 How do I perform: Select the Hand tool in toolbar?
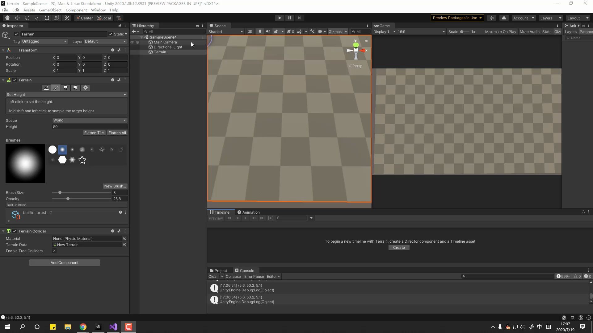(7, 18)
